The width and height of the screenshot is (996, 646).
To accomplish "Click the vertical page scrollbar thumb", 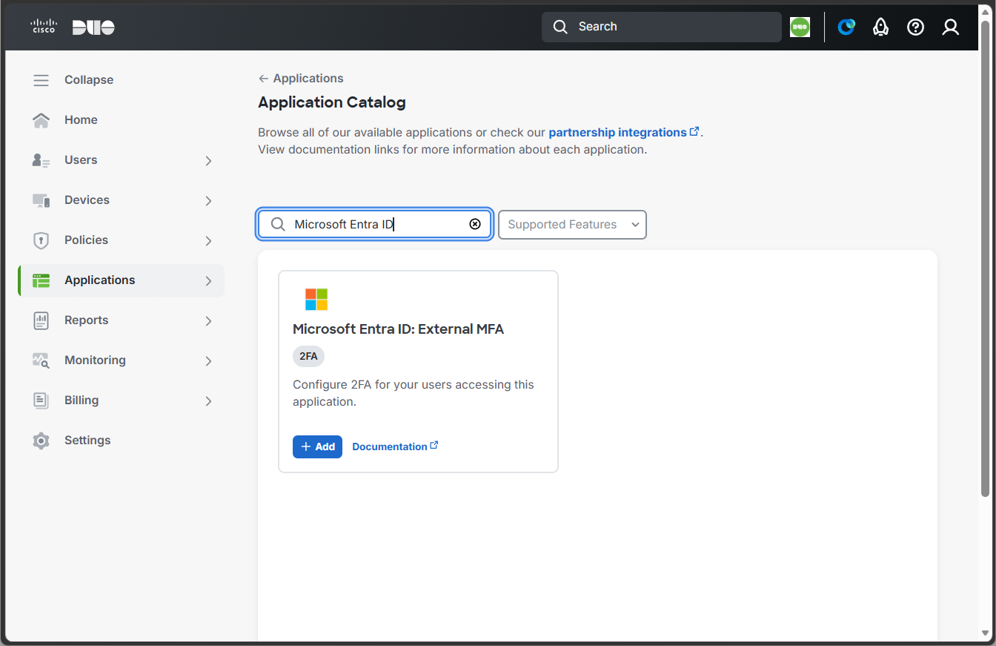I will tap(985, 260).
